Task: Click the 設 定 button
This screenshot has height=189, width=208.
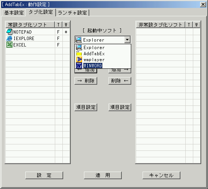Action: pos(44,175)
